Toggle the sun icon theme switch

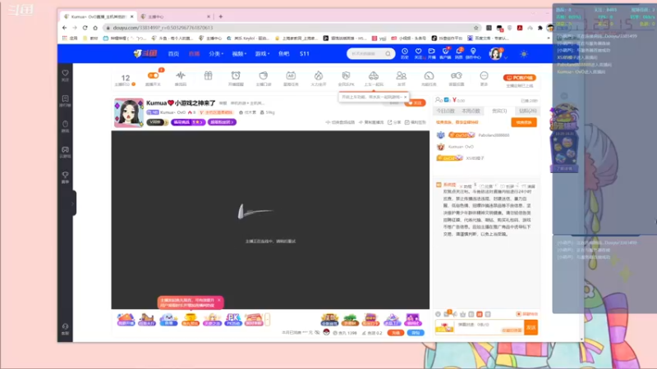524,53
